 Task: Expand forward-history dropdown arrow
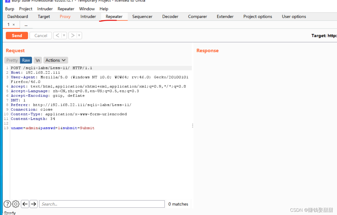[79, 36]
